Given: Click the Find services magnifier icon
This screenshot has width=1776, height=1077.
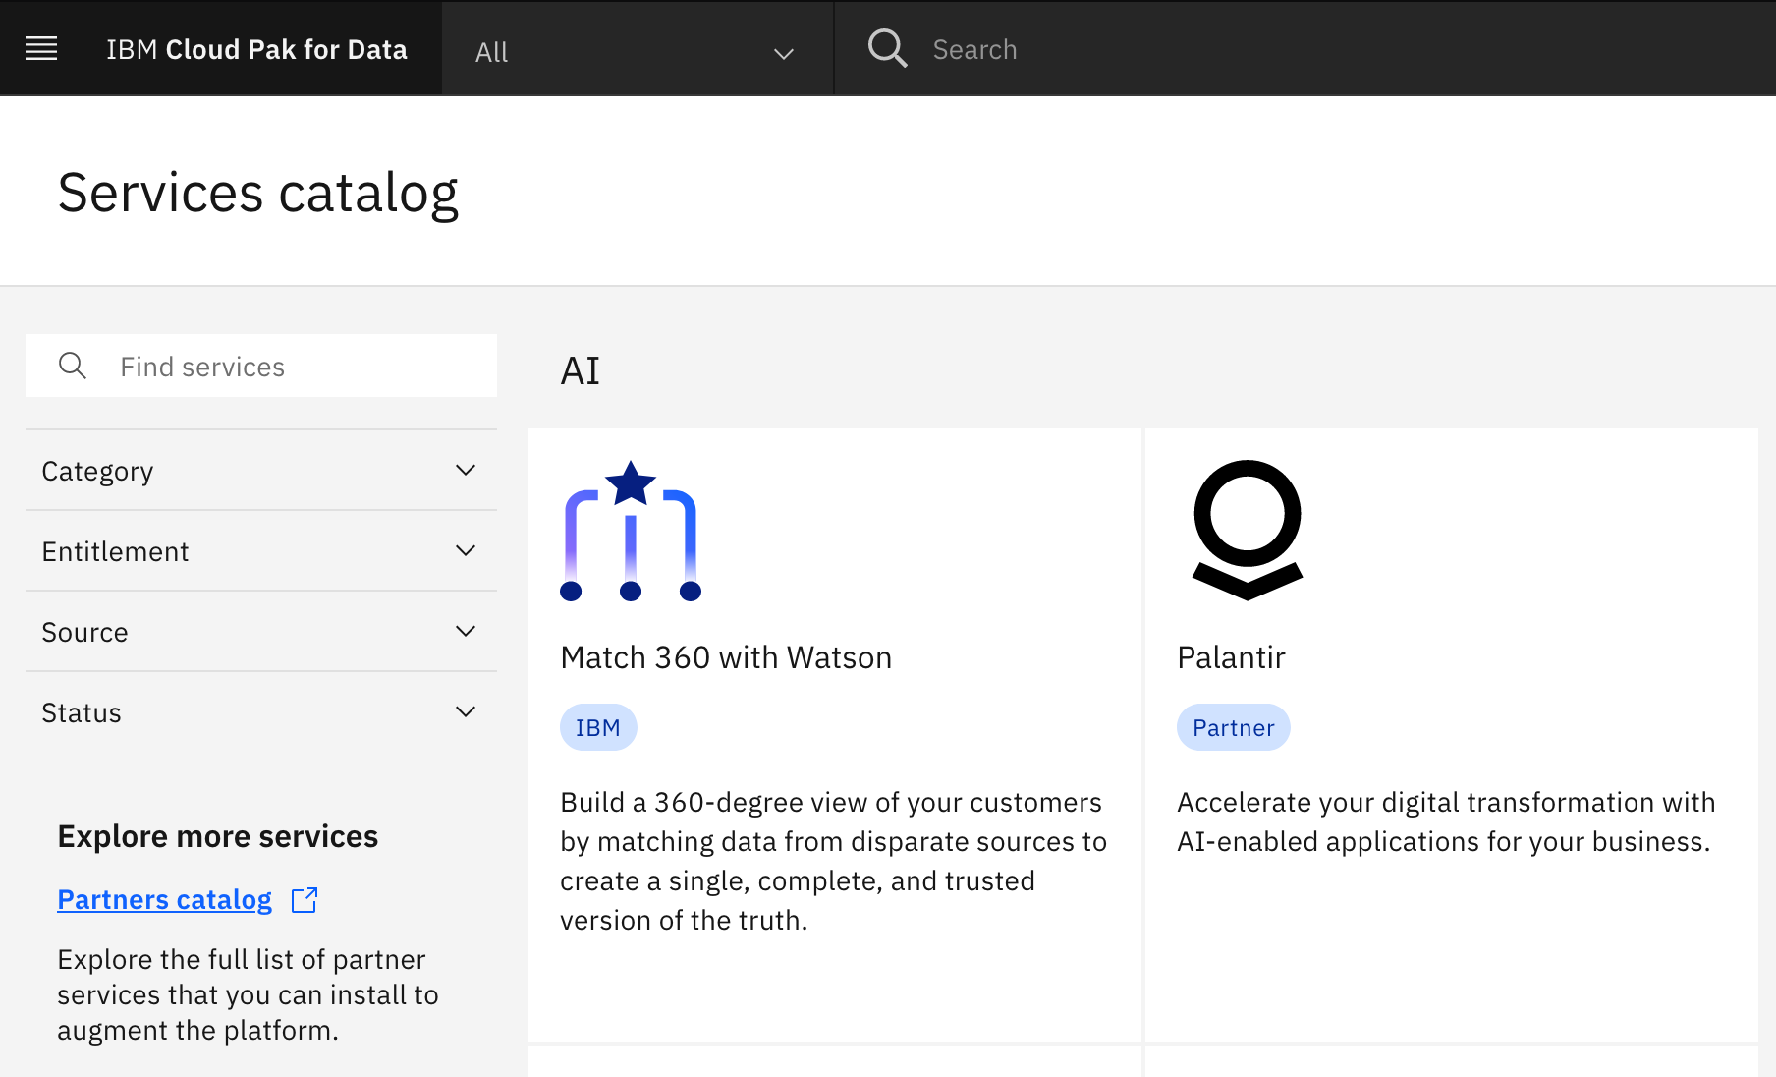Looking at the screenshot, I should tap(73, 366).
